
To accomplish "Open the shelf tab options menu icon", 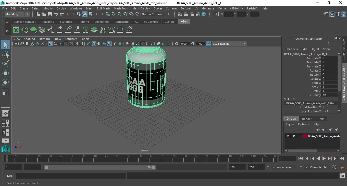I will (7, 22).
